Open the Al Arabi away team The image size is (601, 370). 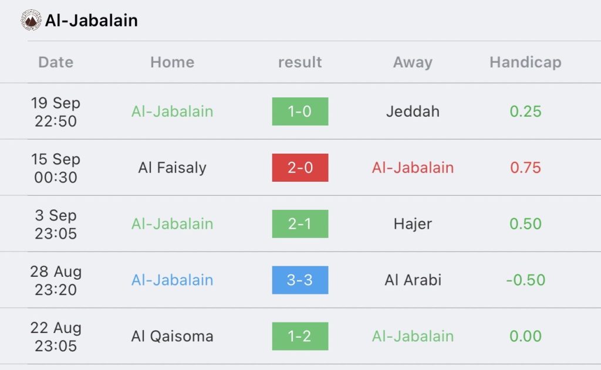pos(413,280)
